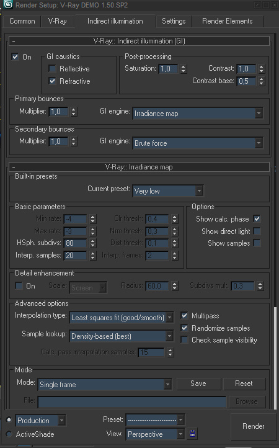Click the Browse button
This screenshot has height=448, width=279.
(247, 401)
